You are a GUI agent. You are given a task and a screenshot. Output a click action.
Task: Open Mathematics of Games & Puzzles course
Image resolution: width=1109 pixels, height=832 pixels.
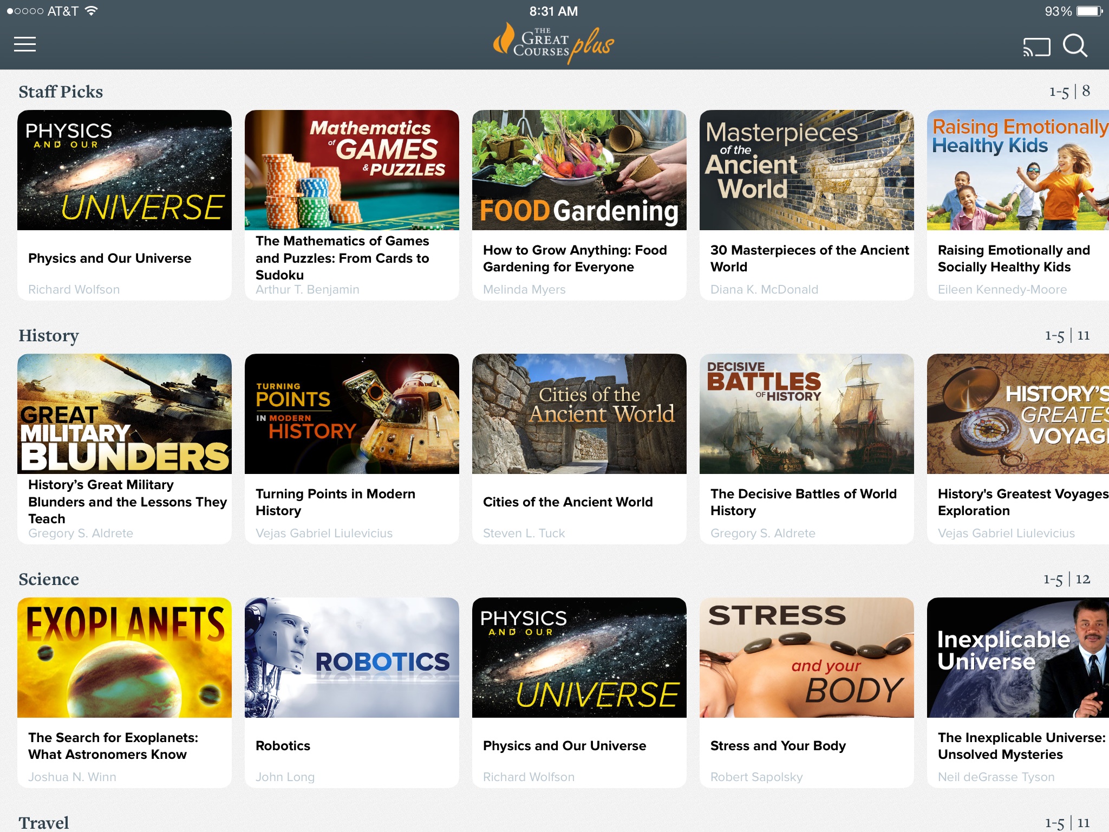coord(352,170)
